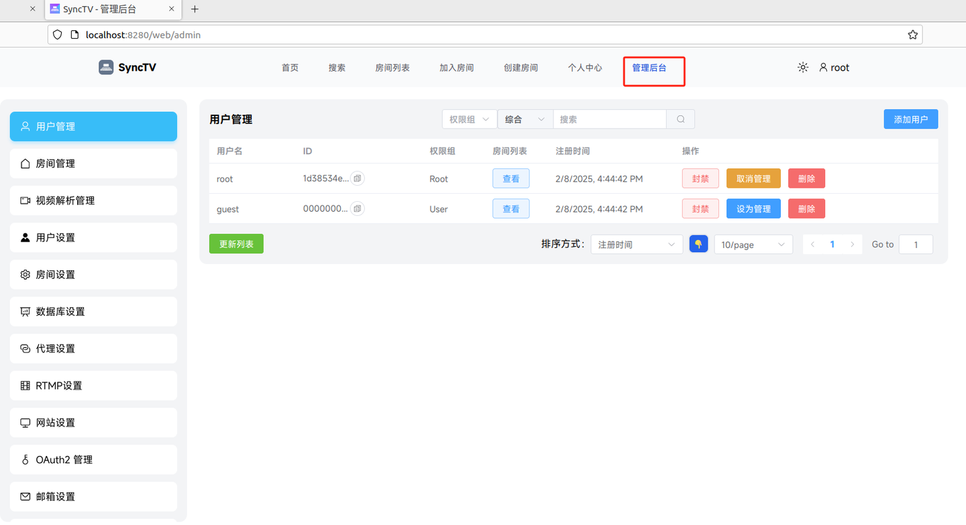Open 个人中心 from the navigation bar
Viewport: 966px width, 525px height.
click(x=584, y=67)
